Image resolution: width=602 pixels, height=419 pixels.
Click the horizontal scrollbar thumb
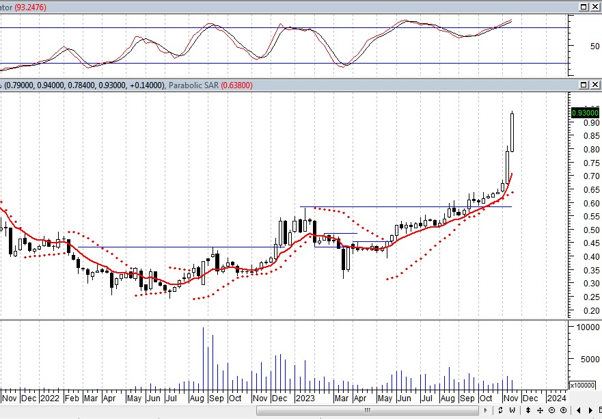tap(367, 410)
